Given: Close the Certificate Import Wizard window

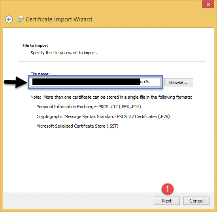Looking at the screenshot, I should tap(208, 4).
